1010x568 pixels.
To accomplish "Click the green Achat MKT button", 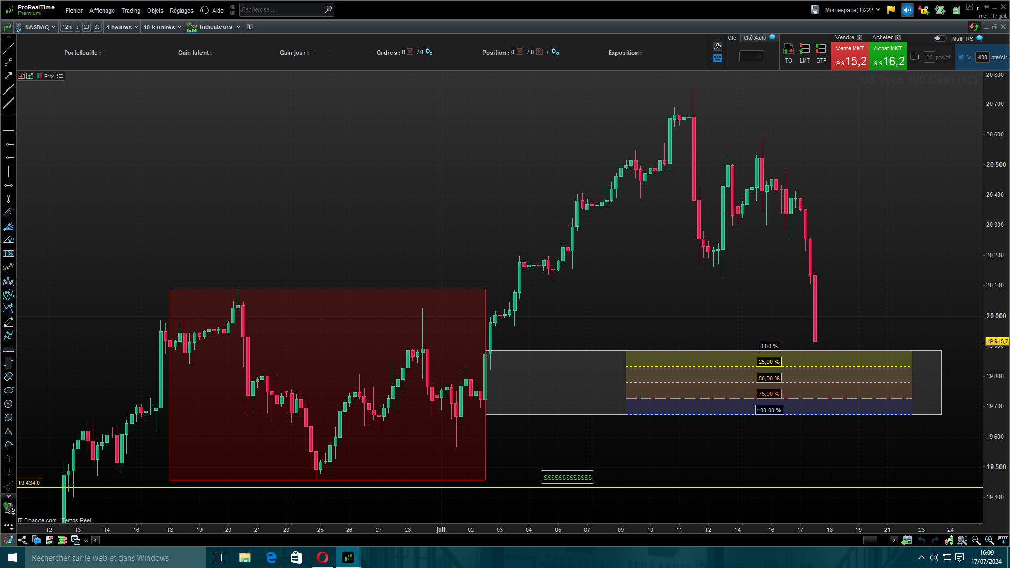I will coord(888,57).
